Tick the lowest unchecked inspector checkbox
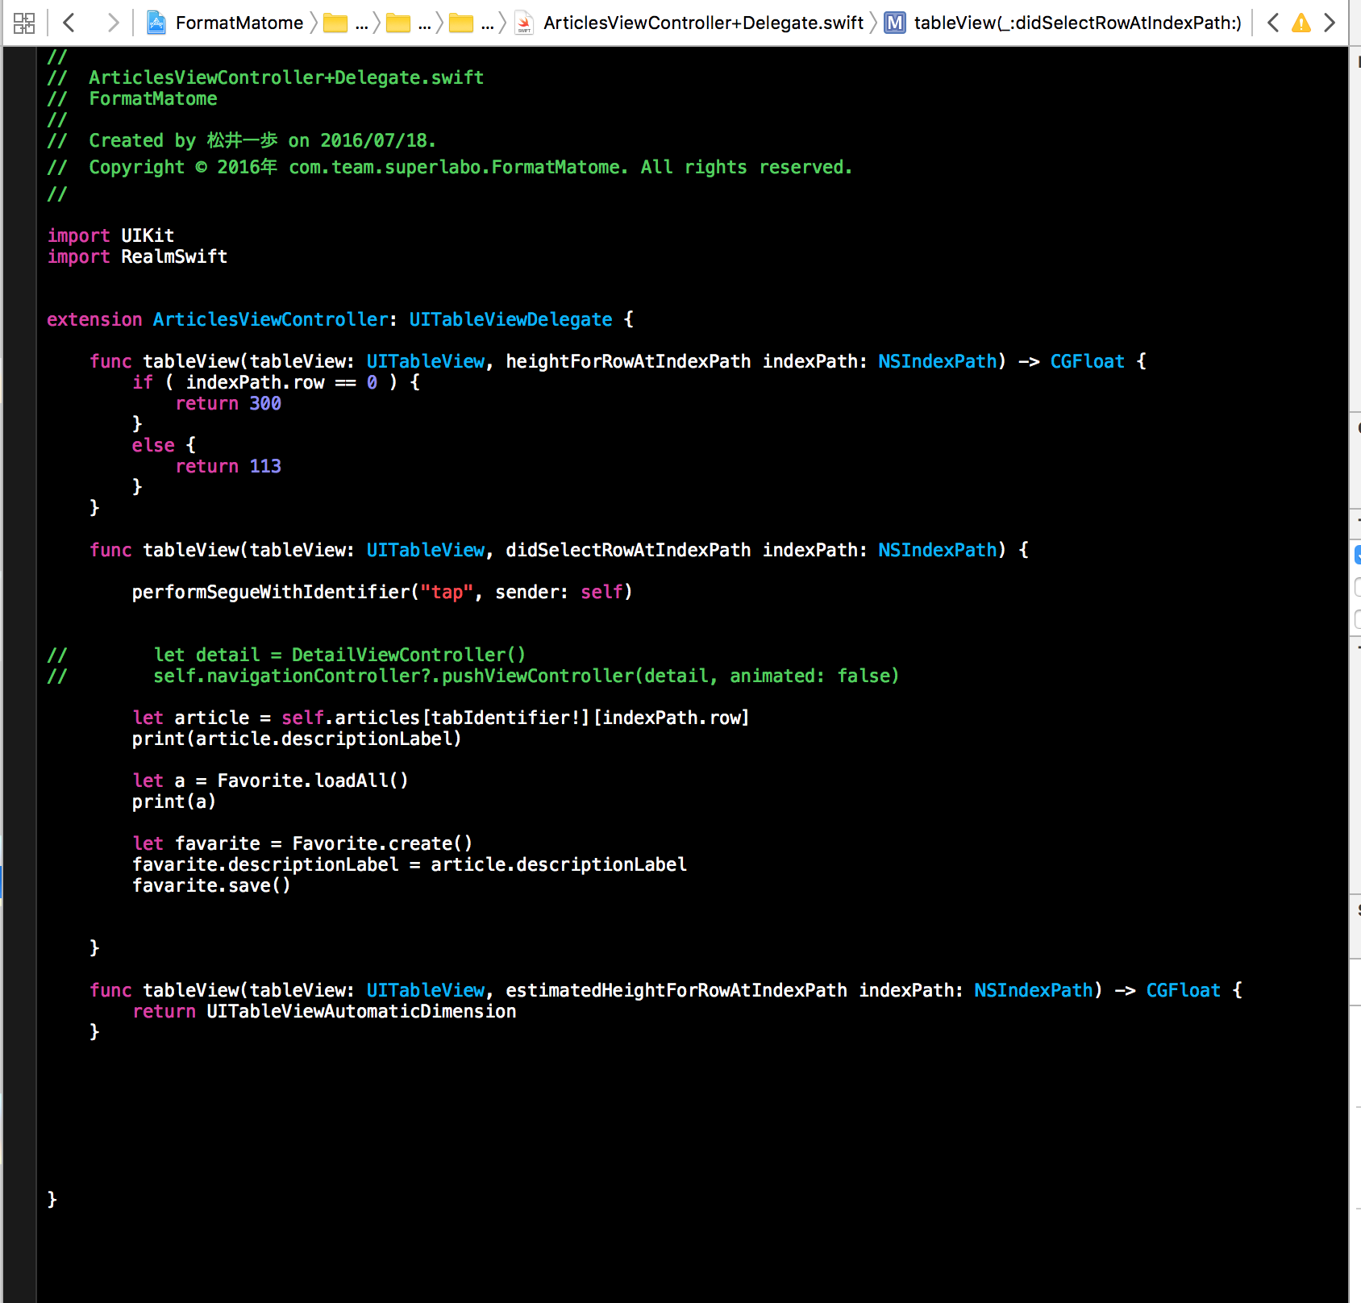This screenshot has width=1361, height=1303. pyautogui.click(x=1358, y=618)
